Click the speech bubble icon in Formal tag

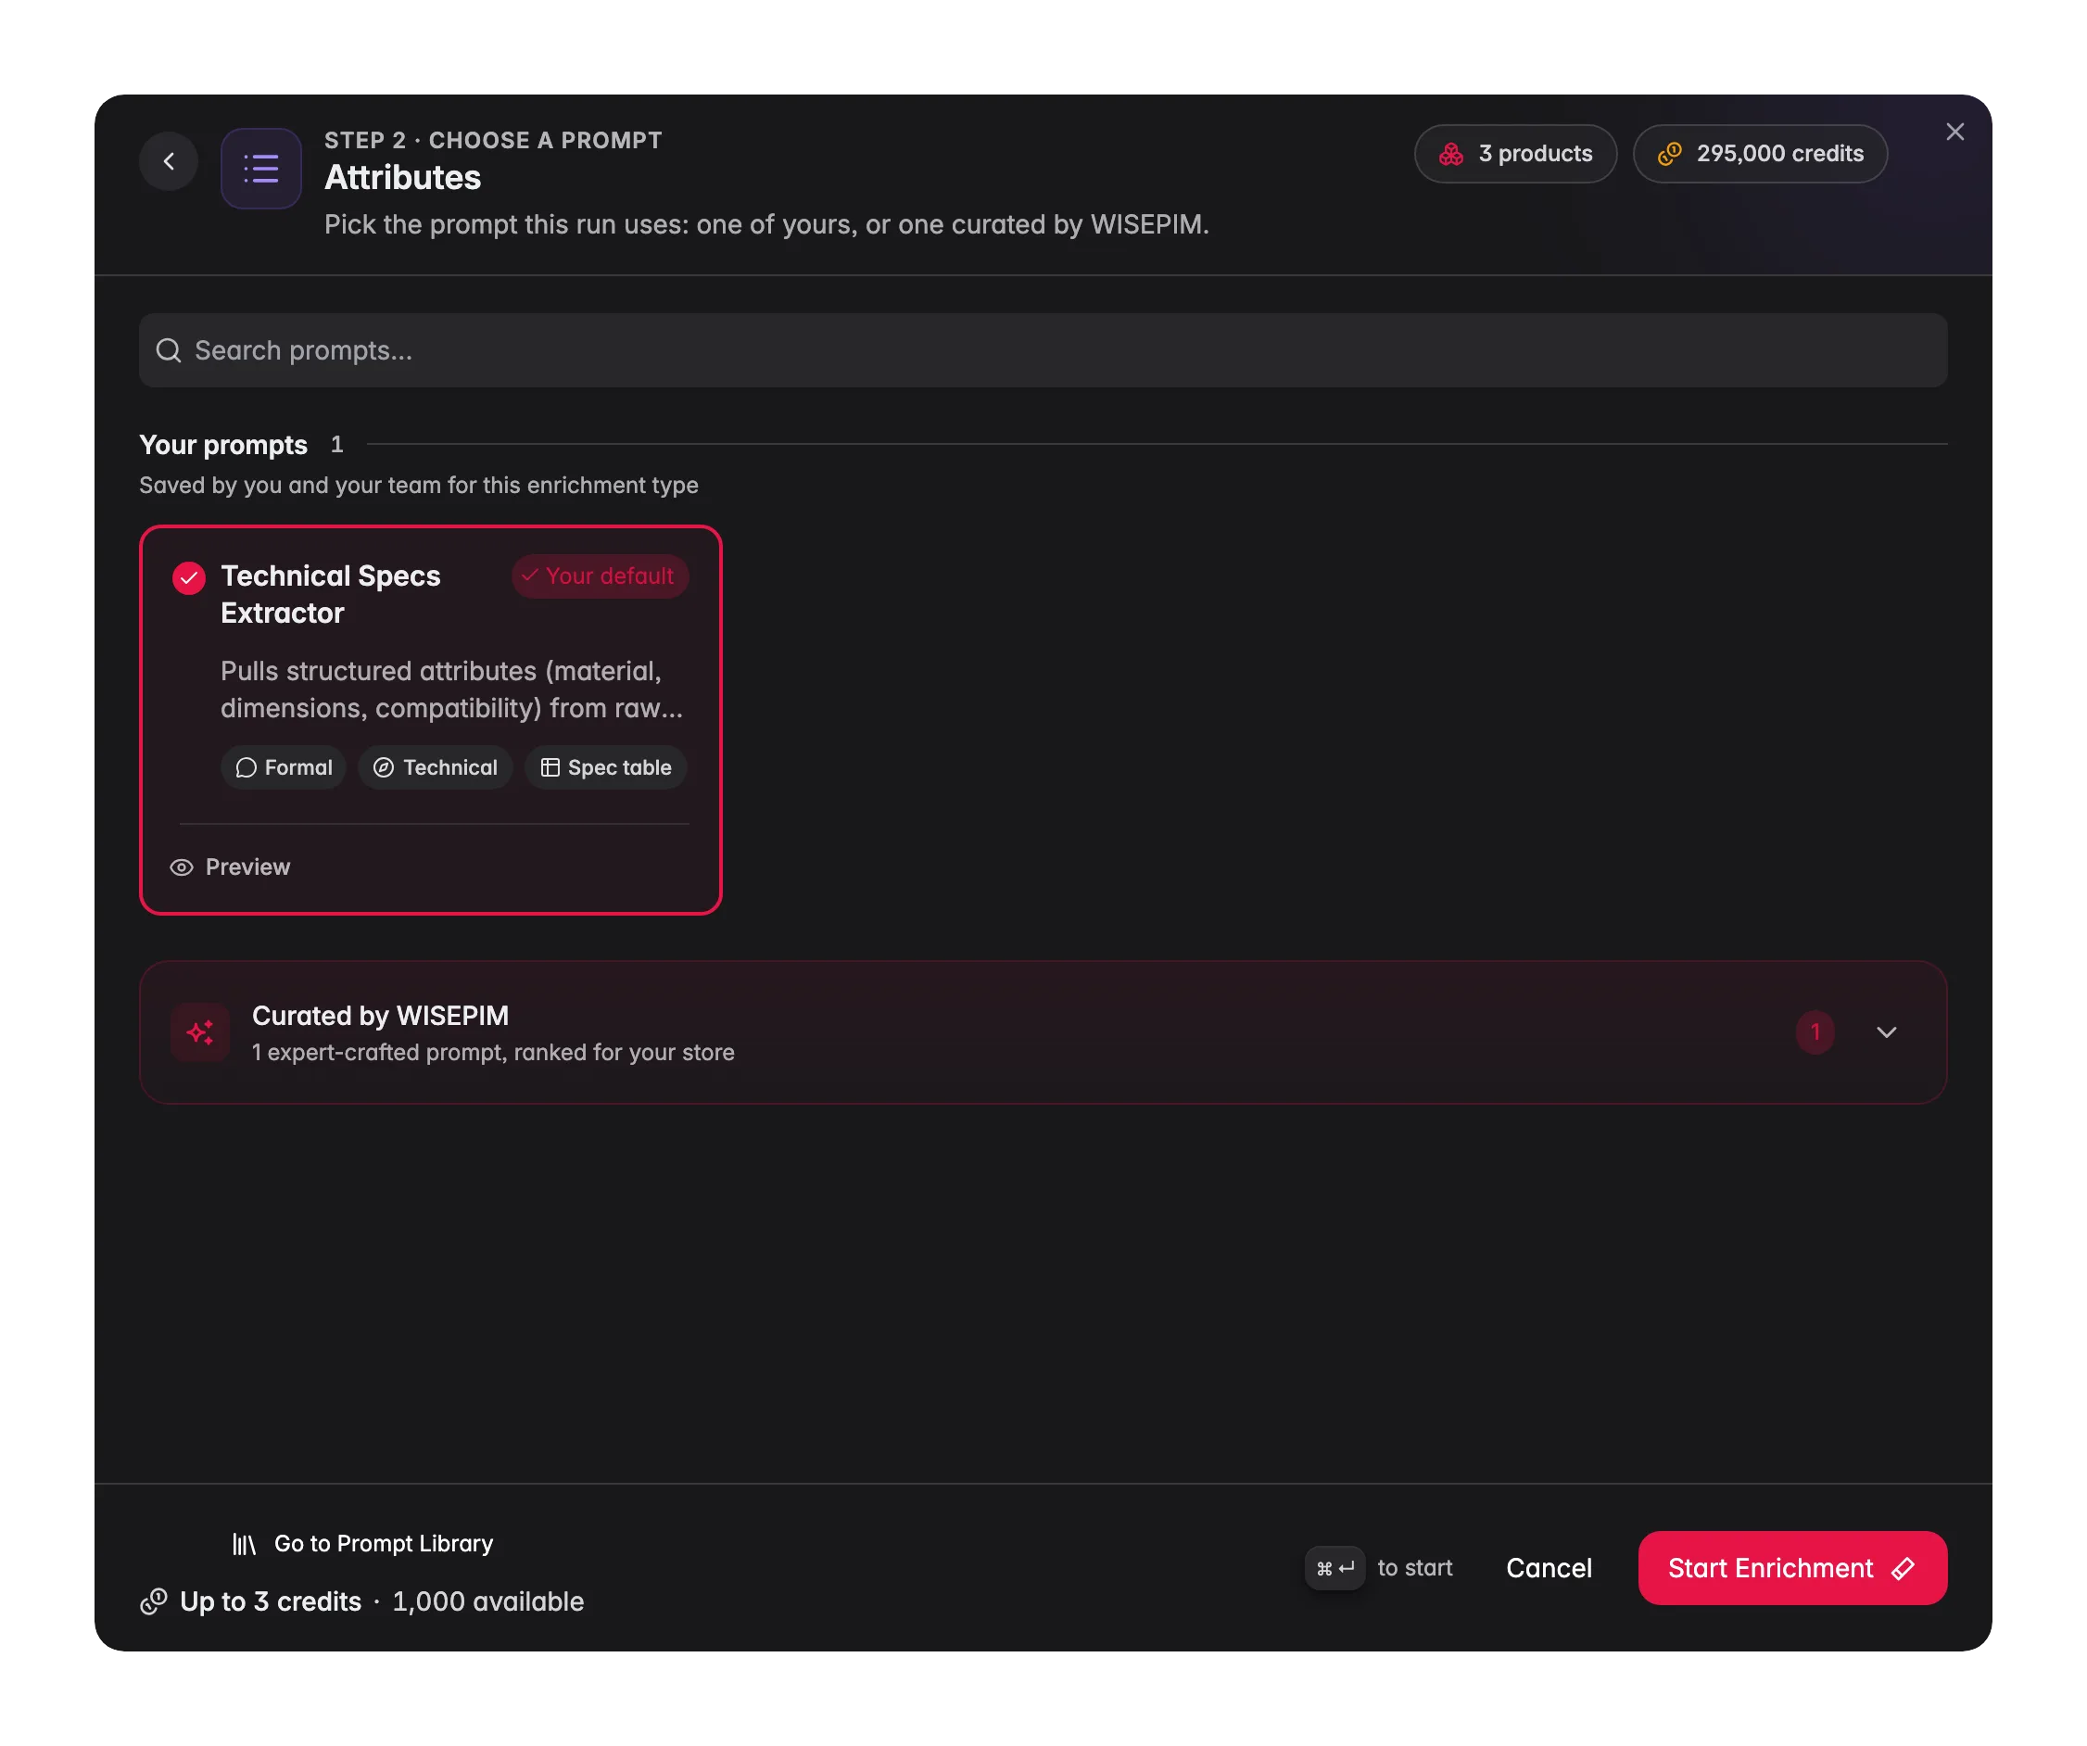pyautogui.click(x=247, y=767)
